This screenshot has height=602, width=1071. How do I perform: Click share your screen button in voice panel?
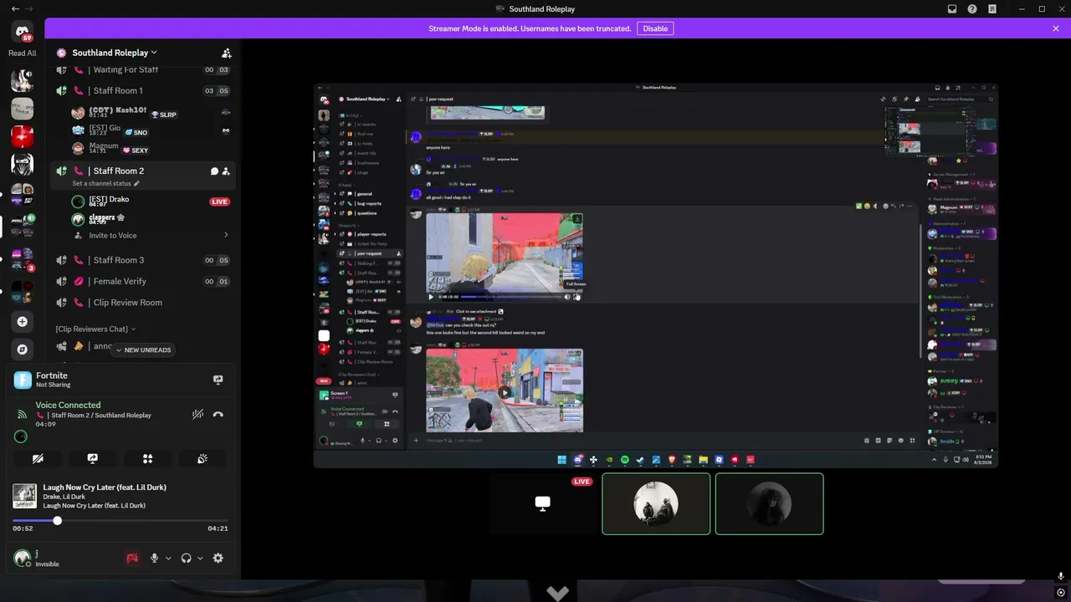point(93,458)
